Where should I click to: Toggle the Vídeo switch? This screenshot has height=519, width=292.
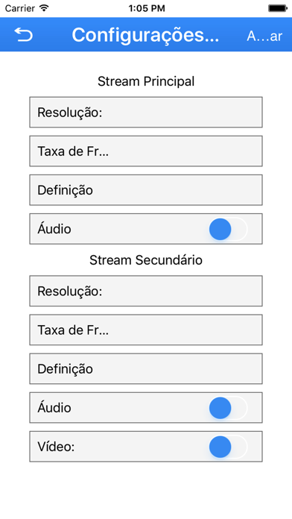[228, 447]
